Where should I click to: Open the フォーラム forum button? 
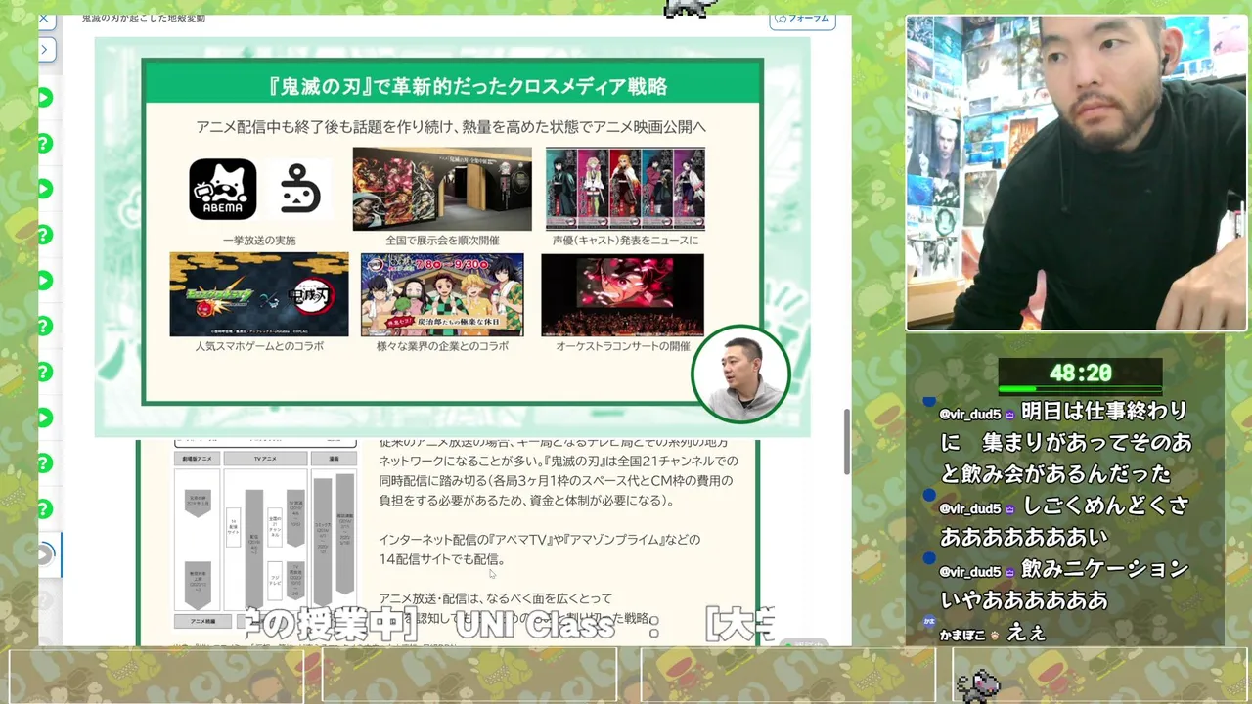click(x=802, y=18)
